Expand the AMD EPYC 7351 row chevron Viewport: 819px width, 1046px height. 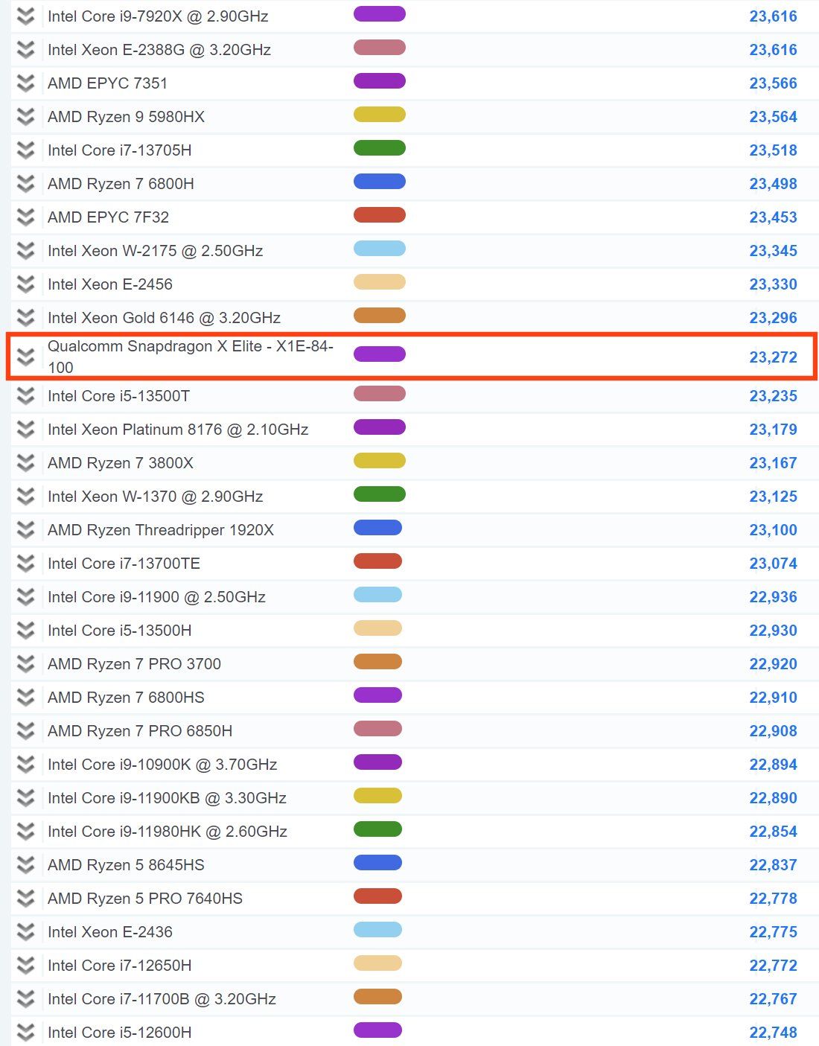[x=26, y=83]
